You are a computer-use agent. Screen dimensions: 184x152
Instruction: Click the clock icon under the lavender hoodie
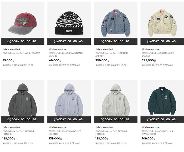56,120
